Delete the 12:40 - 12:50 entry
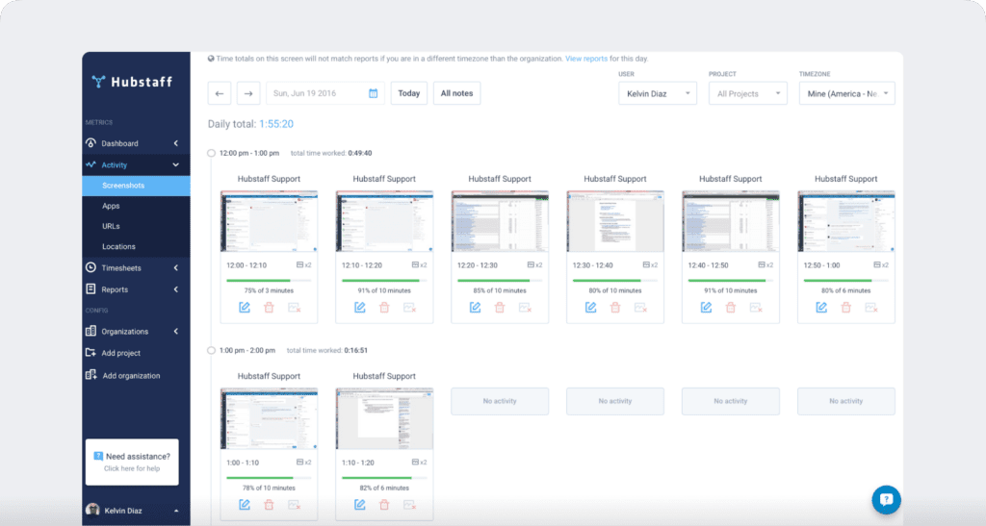 click(731, 308)
